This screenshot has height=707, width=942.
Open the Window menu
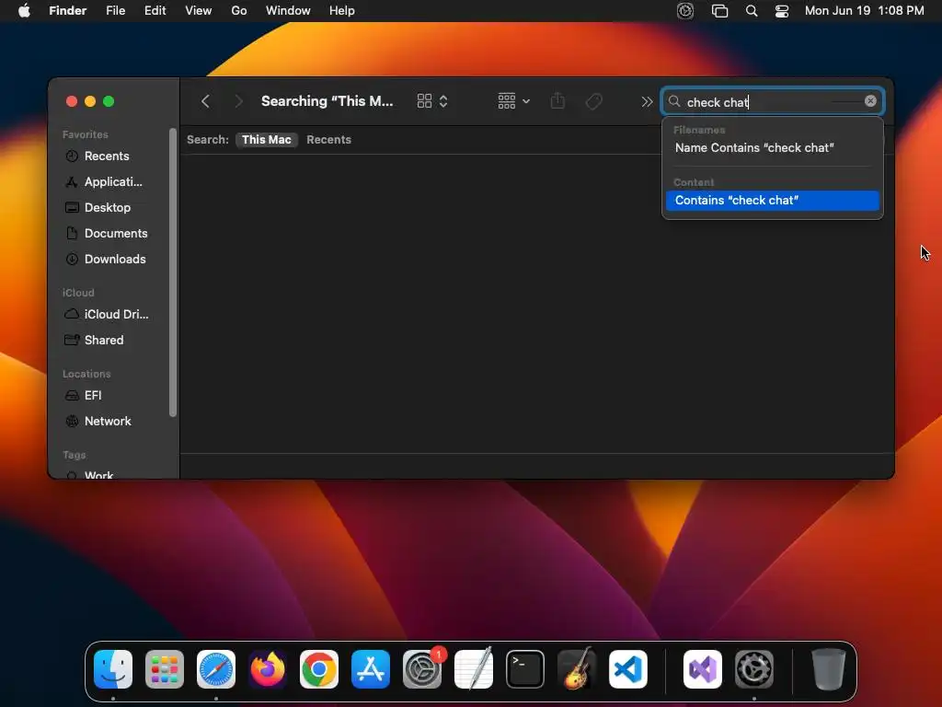(288, 11)
